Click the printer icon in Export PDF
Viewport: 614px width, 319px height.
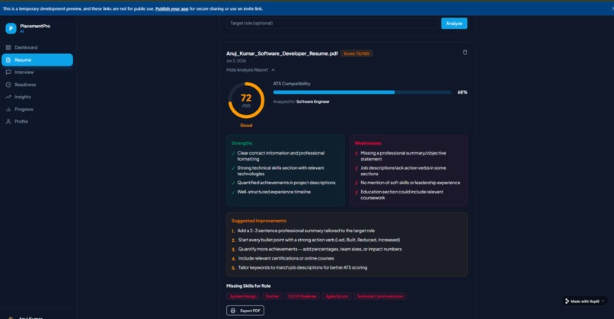pos(233,311)
